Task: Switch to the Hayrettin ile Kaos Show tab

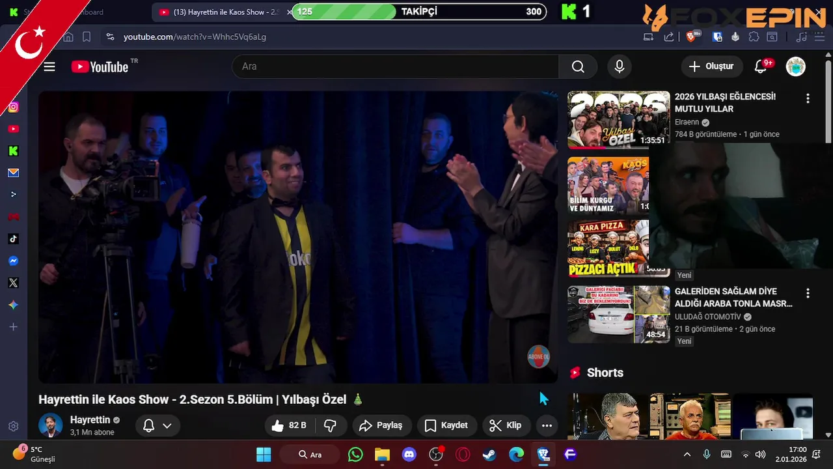Action: pos(223,12)
